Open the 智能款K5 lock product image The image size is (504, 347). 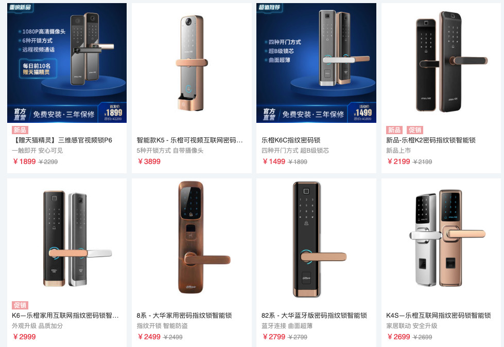192,63
